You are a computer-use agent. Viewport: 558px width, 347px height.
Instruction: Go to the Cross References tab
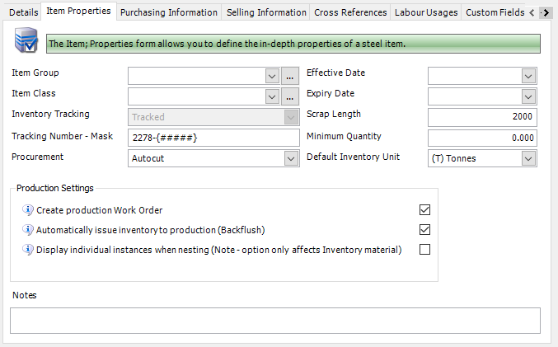[350, 12]
